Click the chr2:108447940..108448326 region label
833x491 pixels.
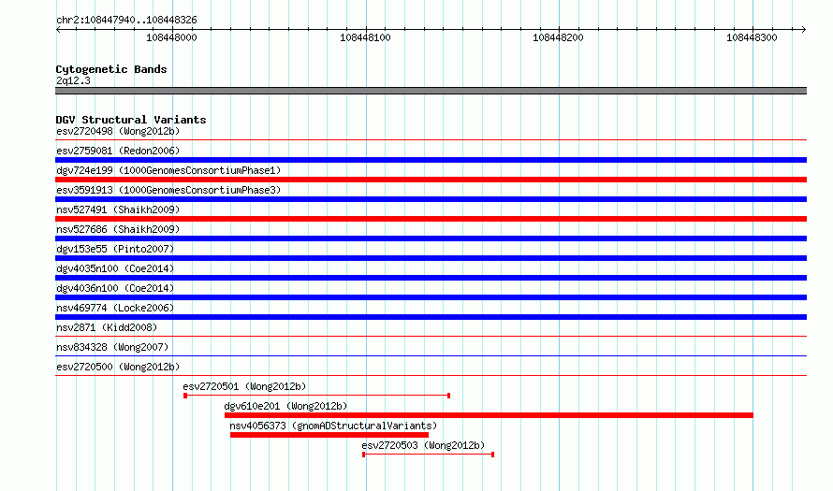[126, 20]
